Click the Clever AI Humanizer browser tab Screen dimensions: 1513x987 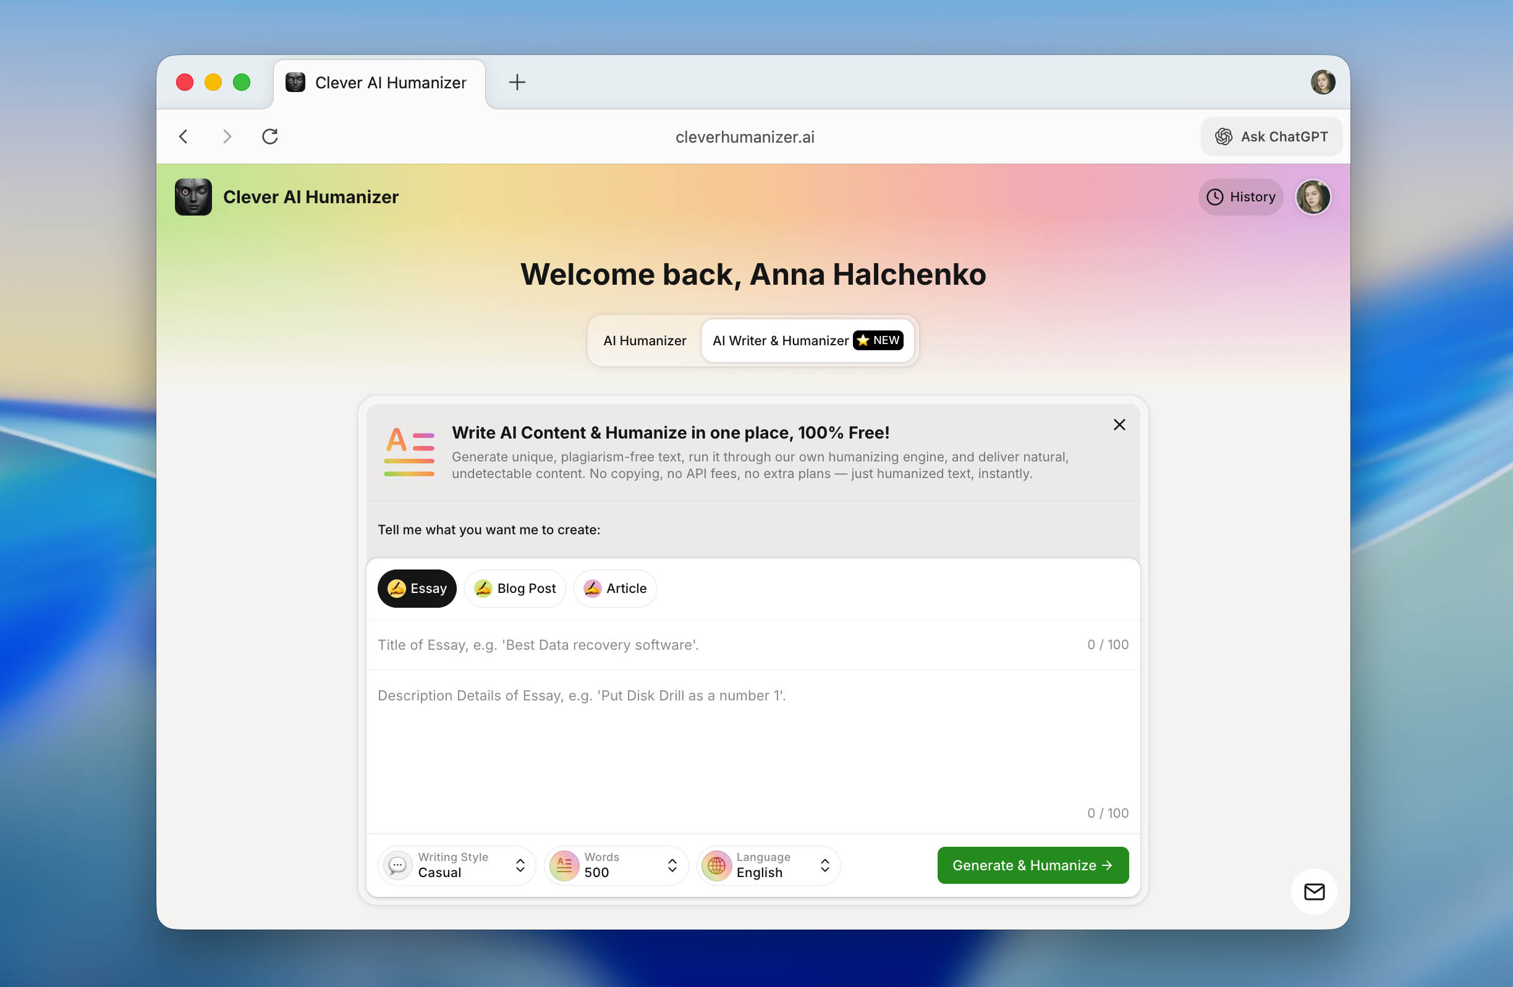379,83
